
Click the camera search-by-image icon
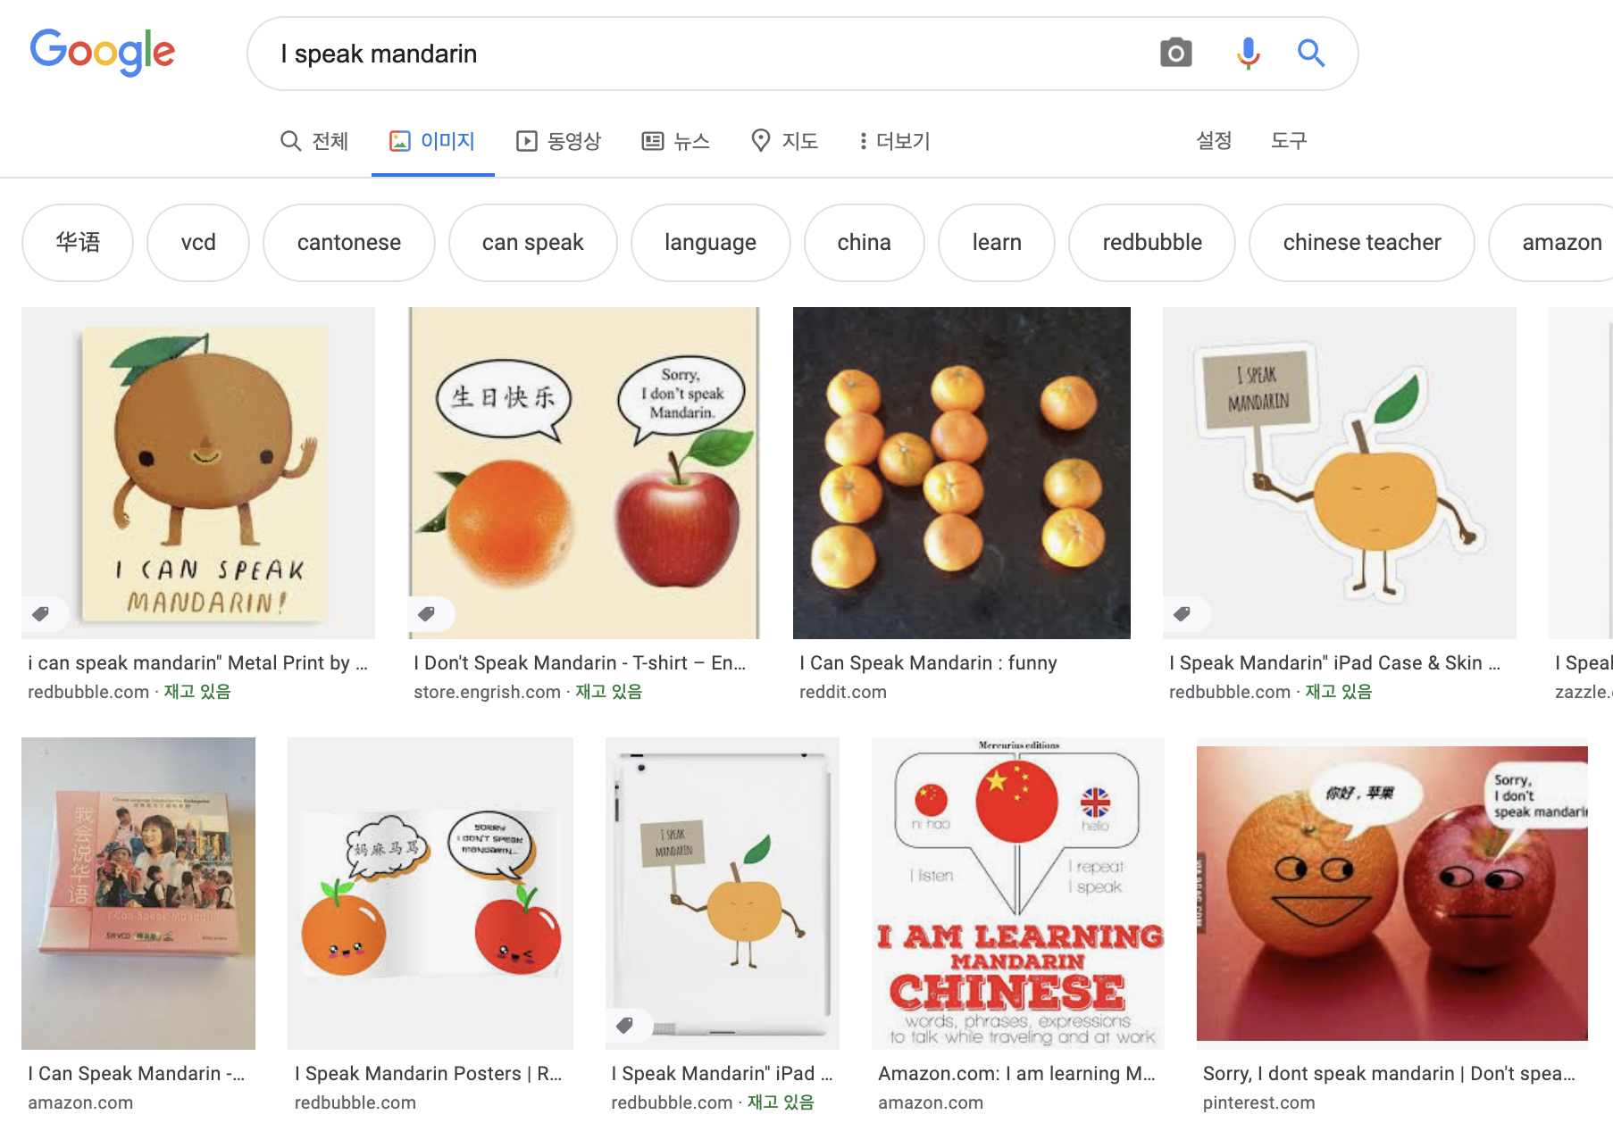[x=1175, y=54]
